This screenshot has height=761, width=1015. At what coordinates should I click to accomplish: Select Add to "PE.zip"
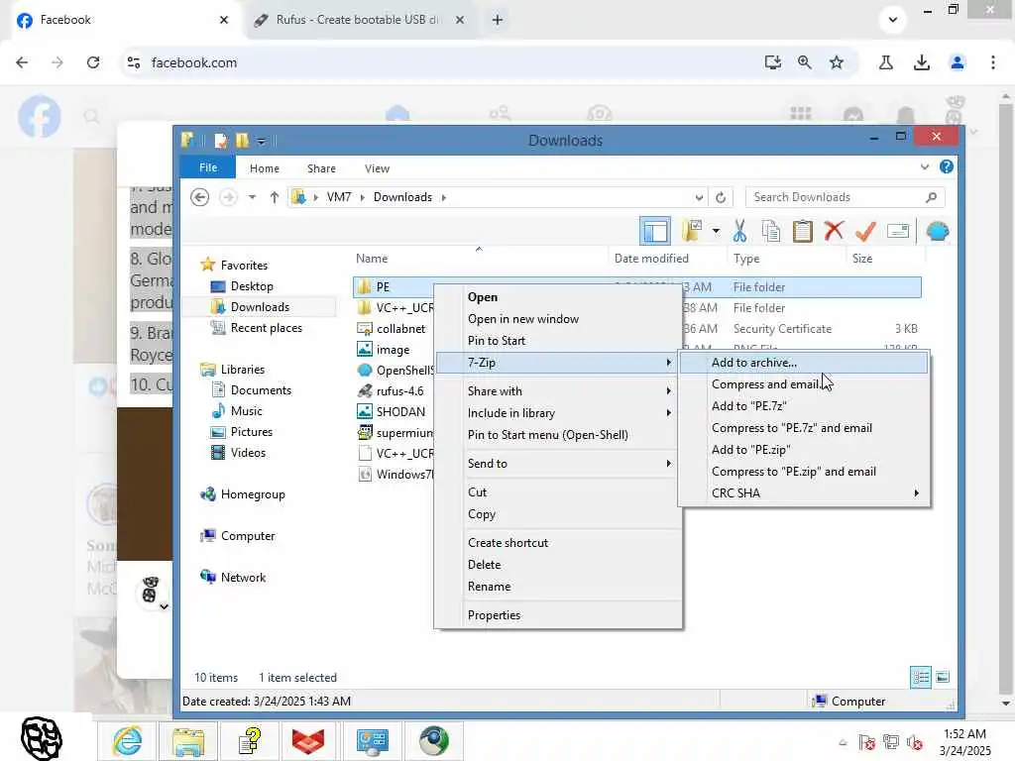(803, 450)
